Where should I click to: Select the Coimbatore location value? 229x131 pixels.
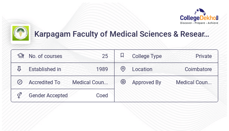(198, 69)
